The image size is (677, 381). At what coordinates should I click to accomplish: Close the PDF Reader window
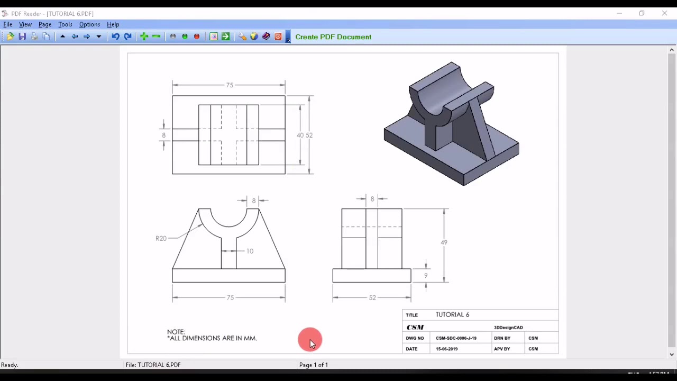664,13
